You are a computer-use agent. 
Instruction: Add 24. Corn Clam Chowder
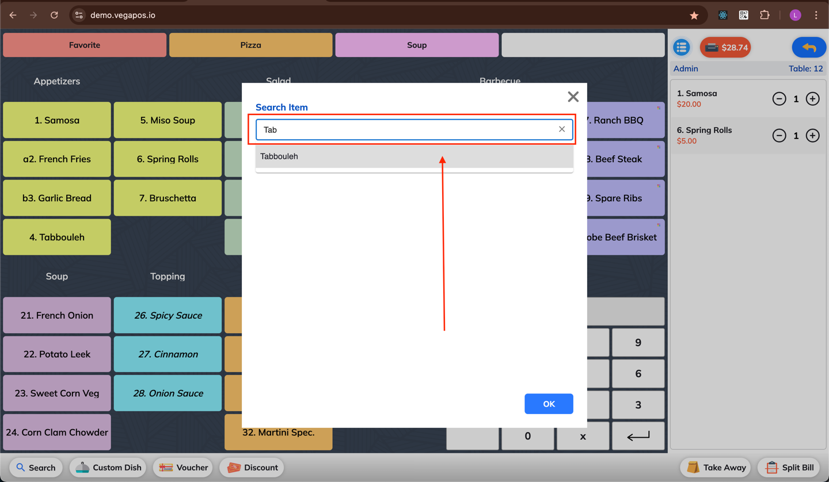click(x=57, y=432)
